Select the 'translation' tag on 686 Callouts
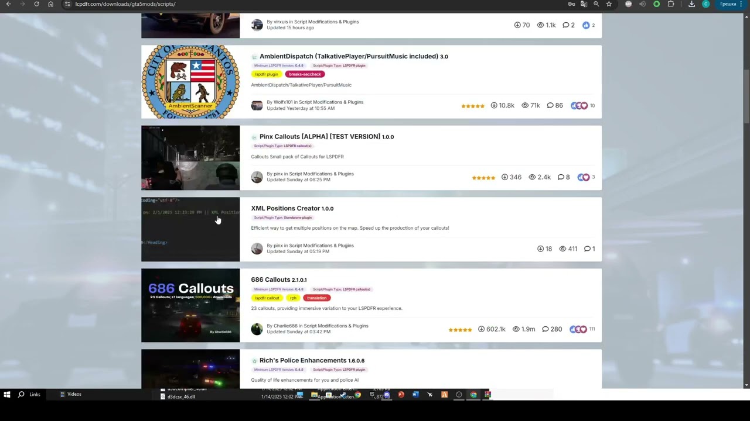This screenshot has width=750, height=421. click(316, 298)
